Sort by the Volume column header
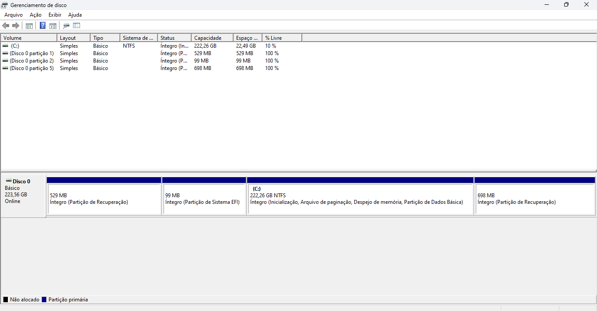Image resolution: width=597 pixels, height=311 pixels. [29, 38]
